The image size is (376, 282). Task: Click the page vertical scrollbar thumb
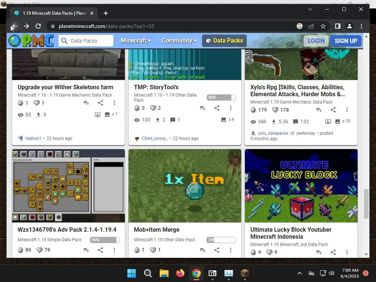[366, 204]
